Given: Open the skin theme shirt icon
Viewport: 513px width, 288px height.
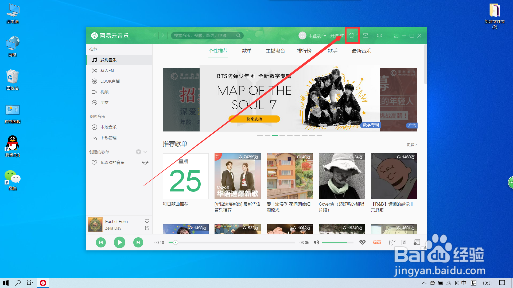Looking at the screenshot, I should (x=352, y=35).
